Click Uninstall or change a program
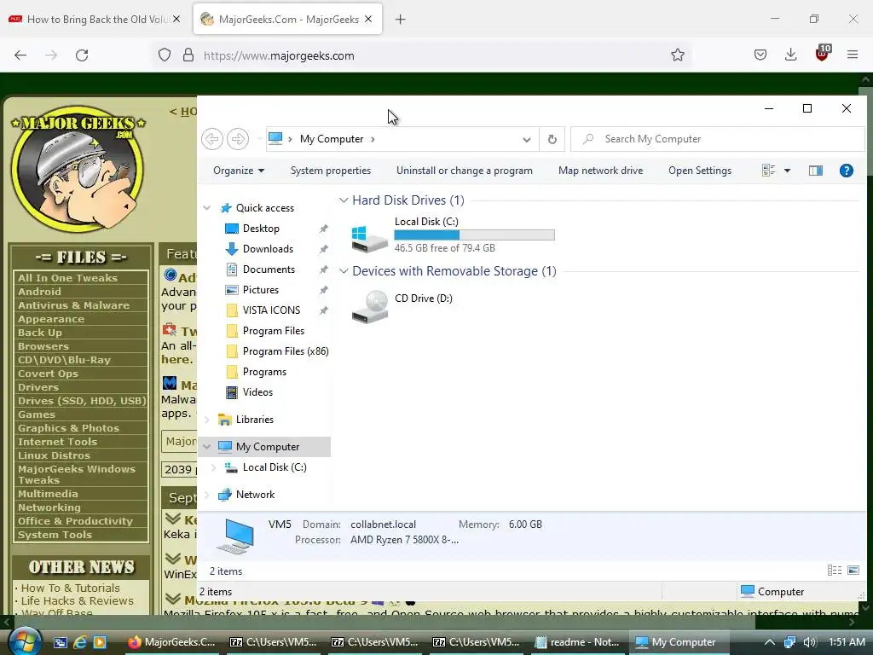Image resolution: width=873 pixels, height=655 pixels. point(465,171)
